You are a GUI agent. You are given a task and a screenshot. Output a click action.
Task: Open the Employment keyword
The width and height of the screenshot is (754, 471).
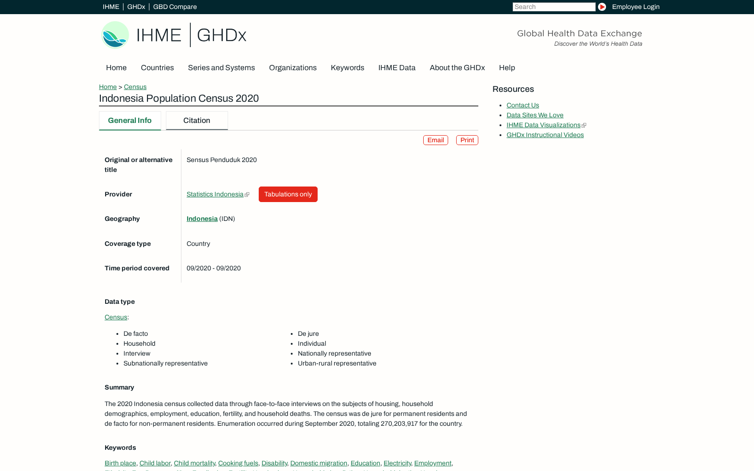433,463
